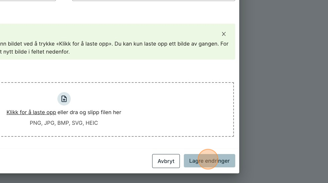Click the 'eller dra og slipp filen her' text
This screenshot has width=328, height=183.
(x=89, y=112)
